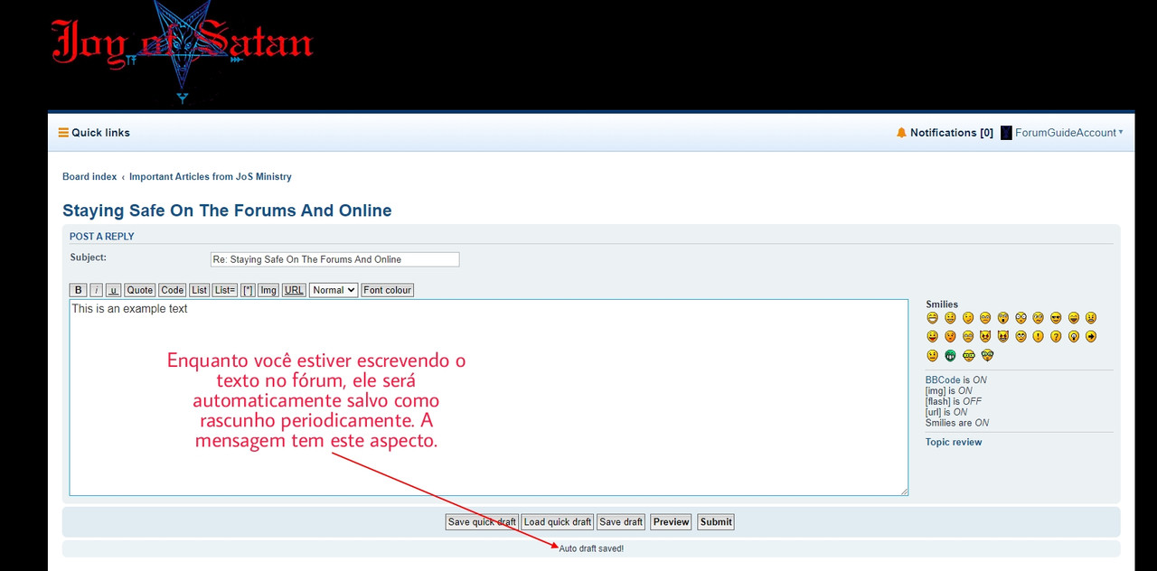Insert a [*] list item tag
Image resolution: width=1157 pixels, height=571 pixels.
tap(248, 290)
